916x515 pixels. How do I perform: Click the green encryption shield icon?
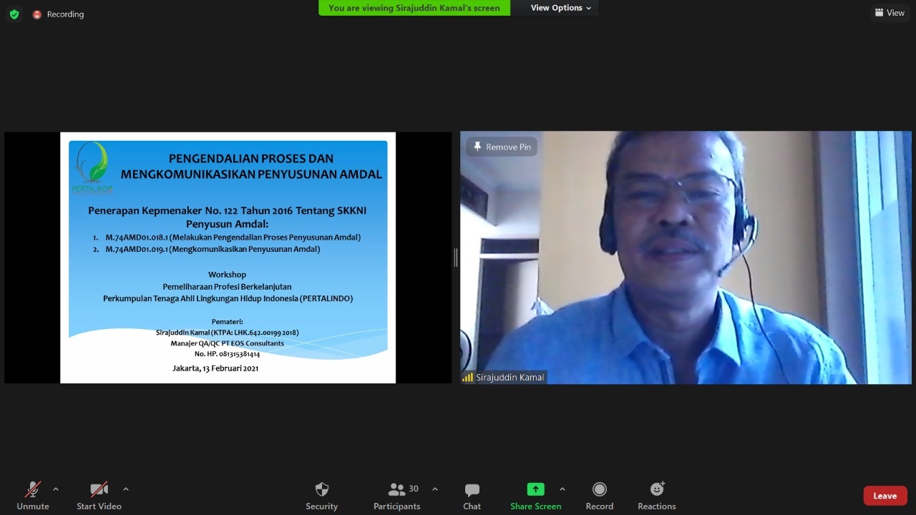14,14
